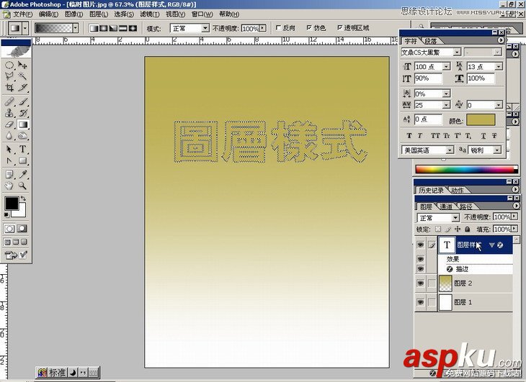Open the font size dropdown 100 点

446,67
